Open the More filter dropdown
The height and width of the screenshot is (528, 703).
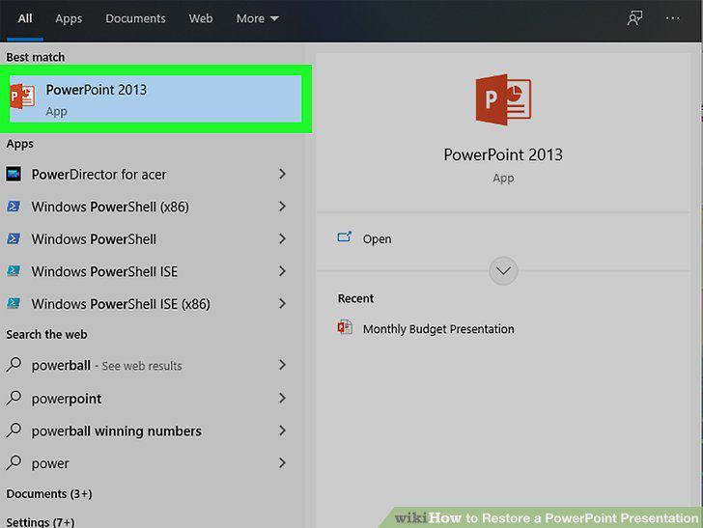[x=257, y=18]
